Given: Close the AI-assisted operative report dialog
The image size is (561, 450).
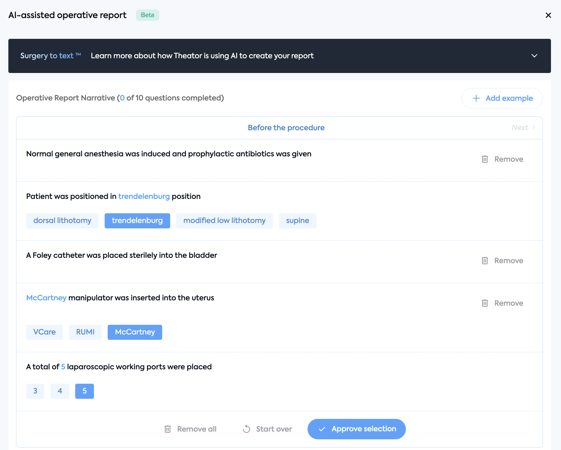Looking at the screenshot, I should click(548, 15).
